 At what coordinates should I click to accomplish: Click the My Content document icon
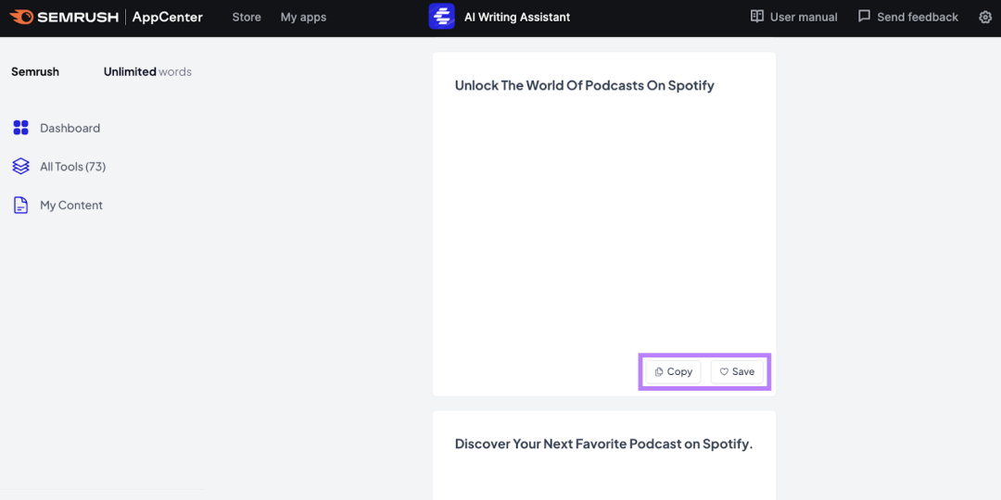(x=21, y=206)
